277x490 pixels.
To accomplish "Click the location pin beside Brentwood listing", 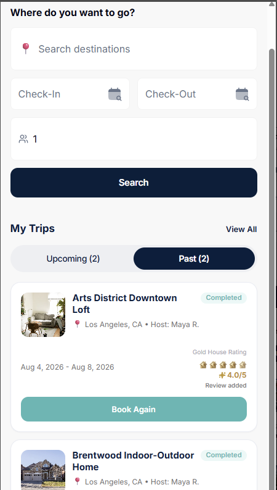I will [x=78, y=481].
